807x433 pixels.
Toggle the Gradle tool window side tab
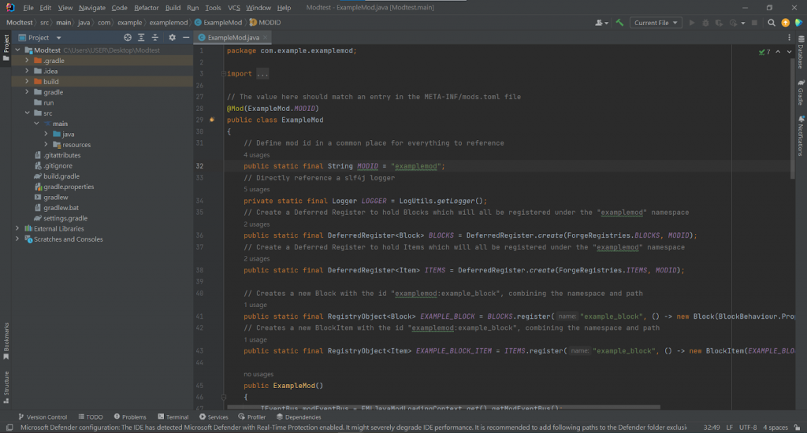pos(801,93)
